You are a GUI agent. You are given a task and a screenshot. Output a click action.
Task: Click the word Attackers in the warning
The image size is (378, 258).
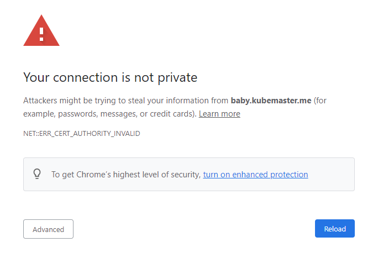click(40, 101)
